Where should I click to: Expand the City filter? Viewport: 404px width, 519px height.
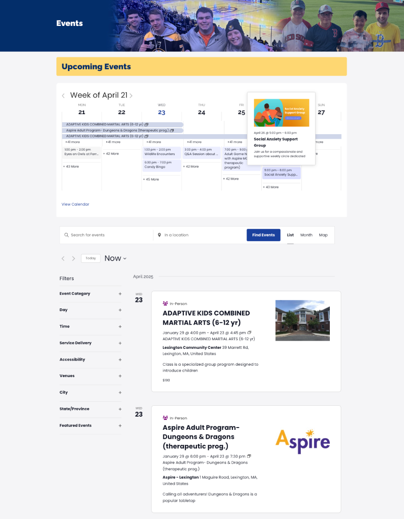pyautogui.click(x=120, y=393)
